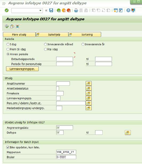The height and width of the screenshot is (164, 142).
Task: Toggle "Ikke oppdater, kun liste" checkbox
Action: 8,147
